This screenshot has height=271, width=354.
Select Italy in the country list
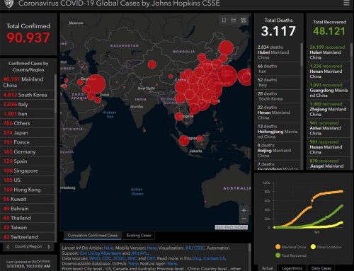[28, 104]
